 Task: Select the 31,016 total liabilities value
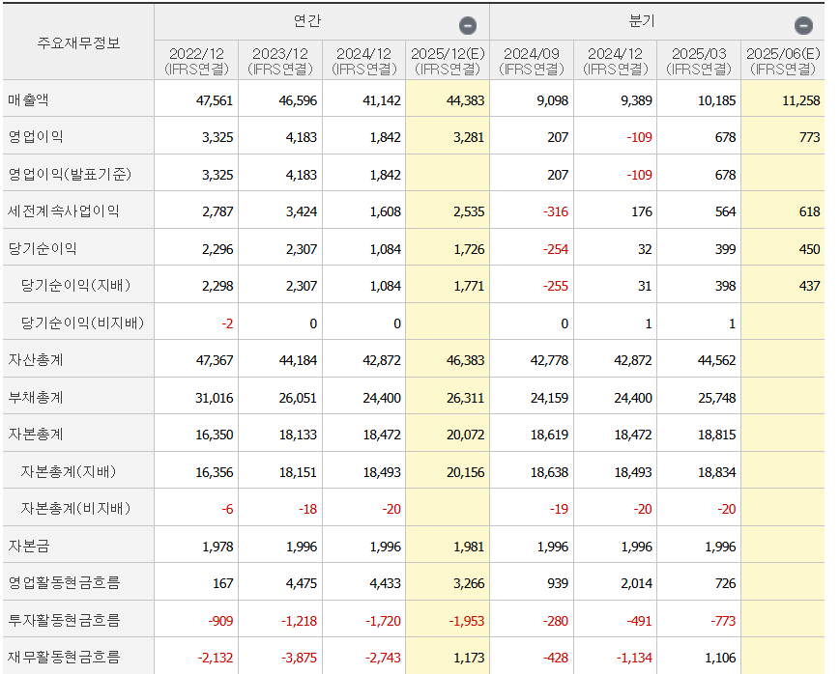215,398
